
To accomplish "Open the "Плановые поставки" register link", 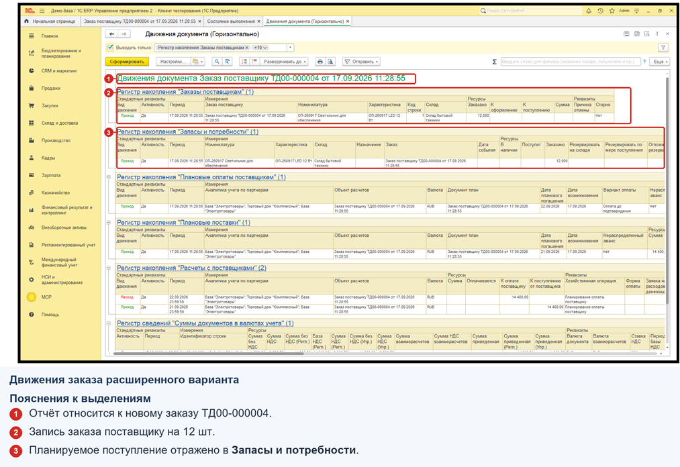I will coord(183,223).
